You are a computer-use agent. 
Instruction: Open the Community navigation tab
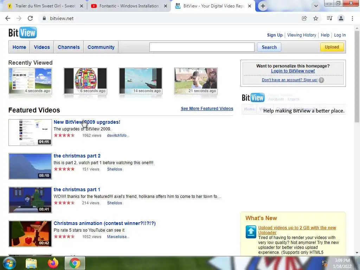click(101, 47)
